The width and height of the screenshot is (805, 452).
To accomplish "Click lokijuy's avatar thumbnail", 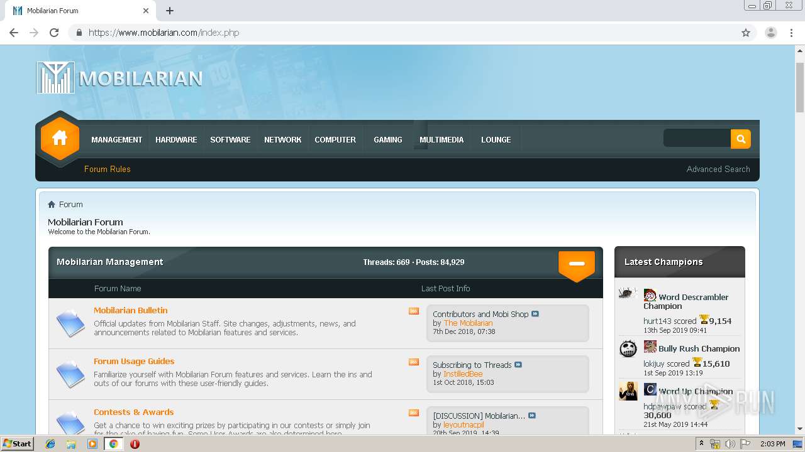I will (x=628, y=348).
